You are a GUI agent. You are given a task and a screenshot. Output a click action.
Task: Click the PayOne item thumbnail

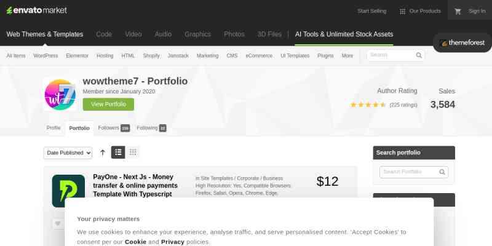68,191
